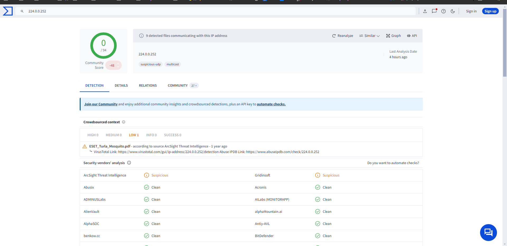
Task: Click the Abusix Clean checkmark icon
Action: pos(147,188)
